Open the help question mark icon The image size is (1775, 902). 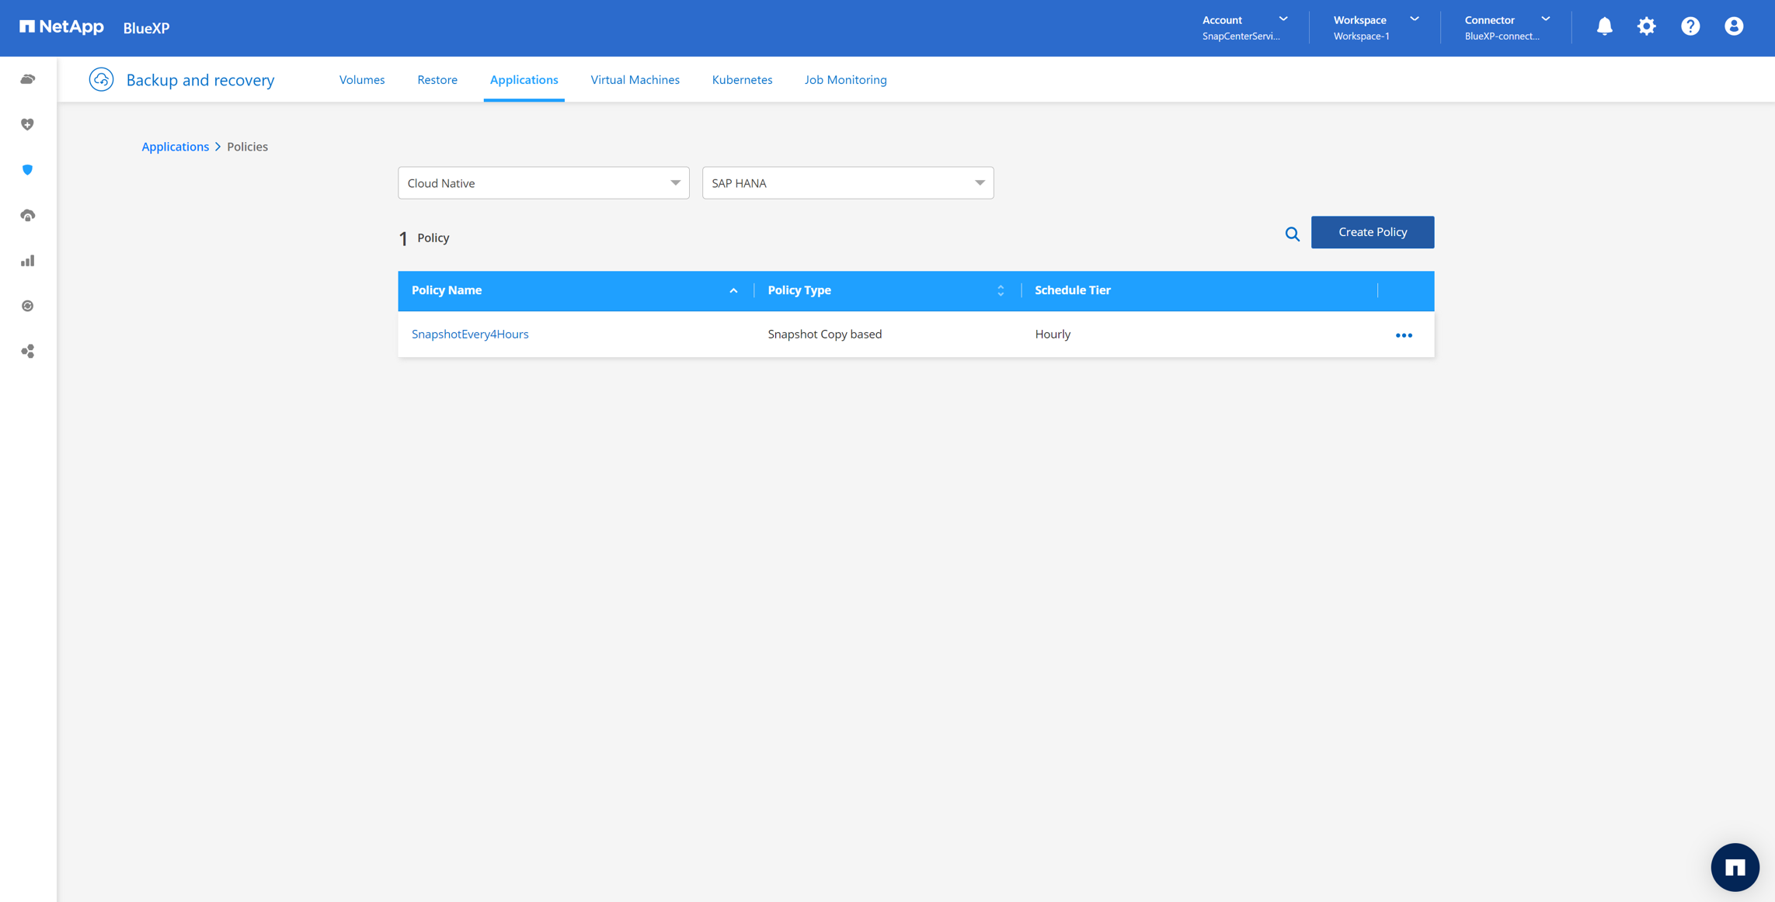pos(1690,26)
